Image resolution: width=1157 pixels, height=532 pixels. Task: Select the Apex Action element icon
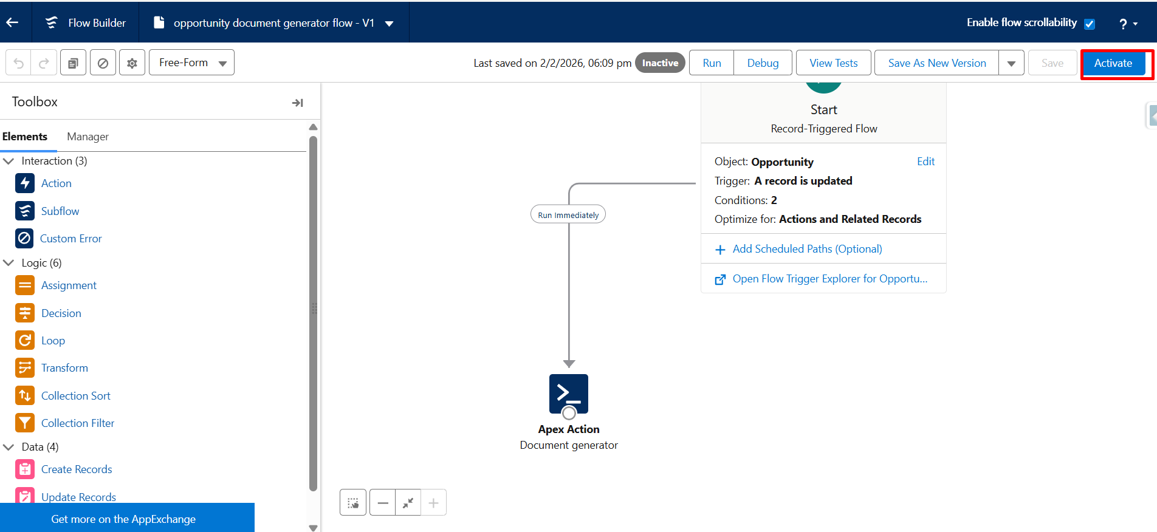(568, 394)
